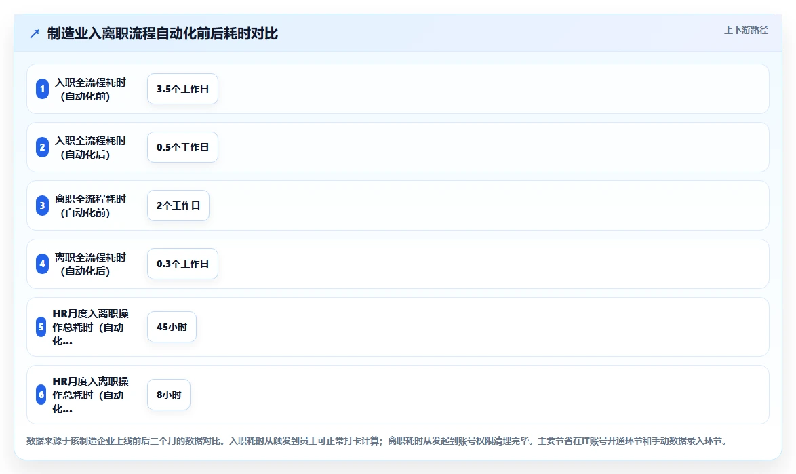The height and width of the screenshot is (474, 796).
Task: Click step badge number 5
Action: [41, 327]
